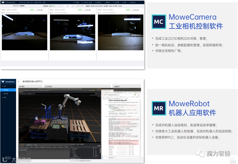The height and width of the screenshot is (164, 238).
Task: Select the highlighted blue MoweRobot sidebar item
Action: click(8, 90)
